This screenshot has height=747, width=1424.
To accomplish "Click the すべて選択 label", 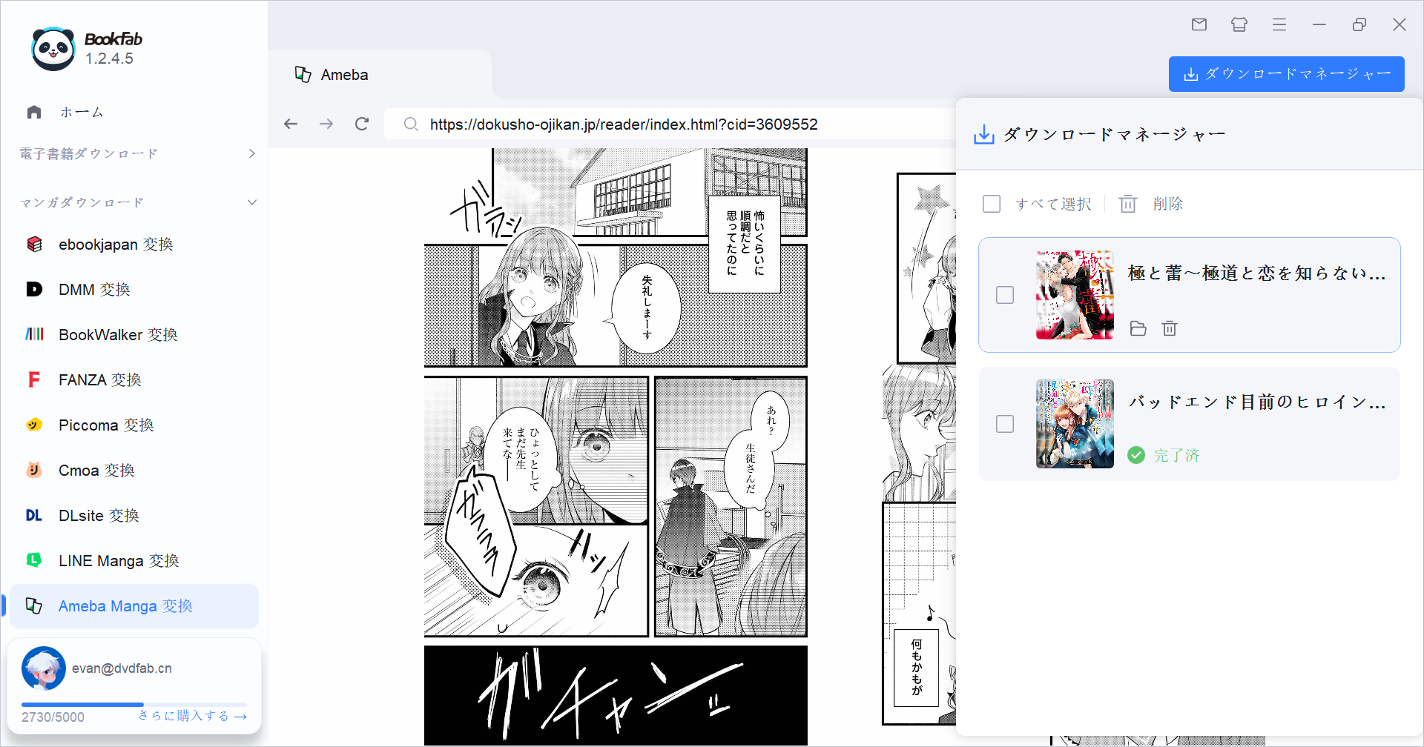I will point(1053,204).
